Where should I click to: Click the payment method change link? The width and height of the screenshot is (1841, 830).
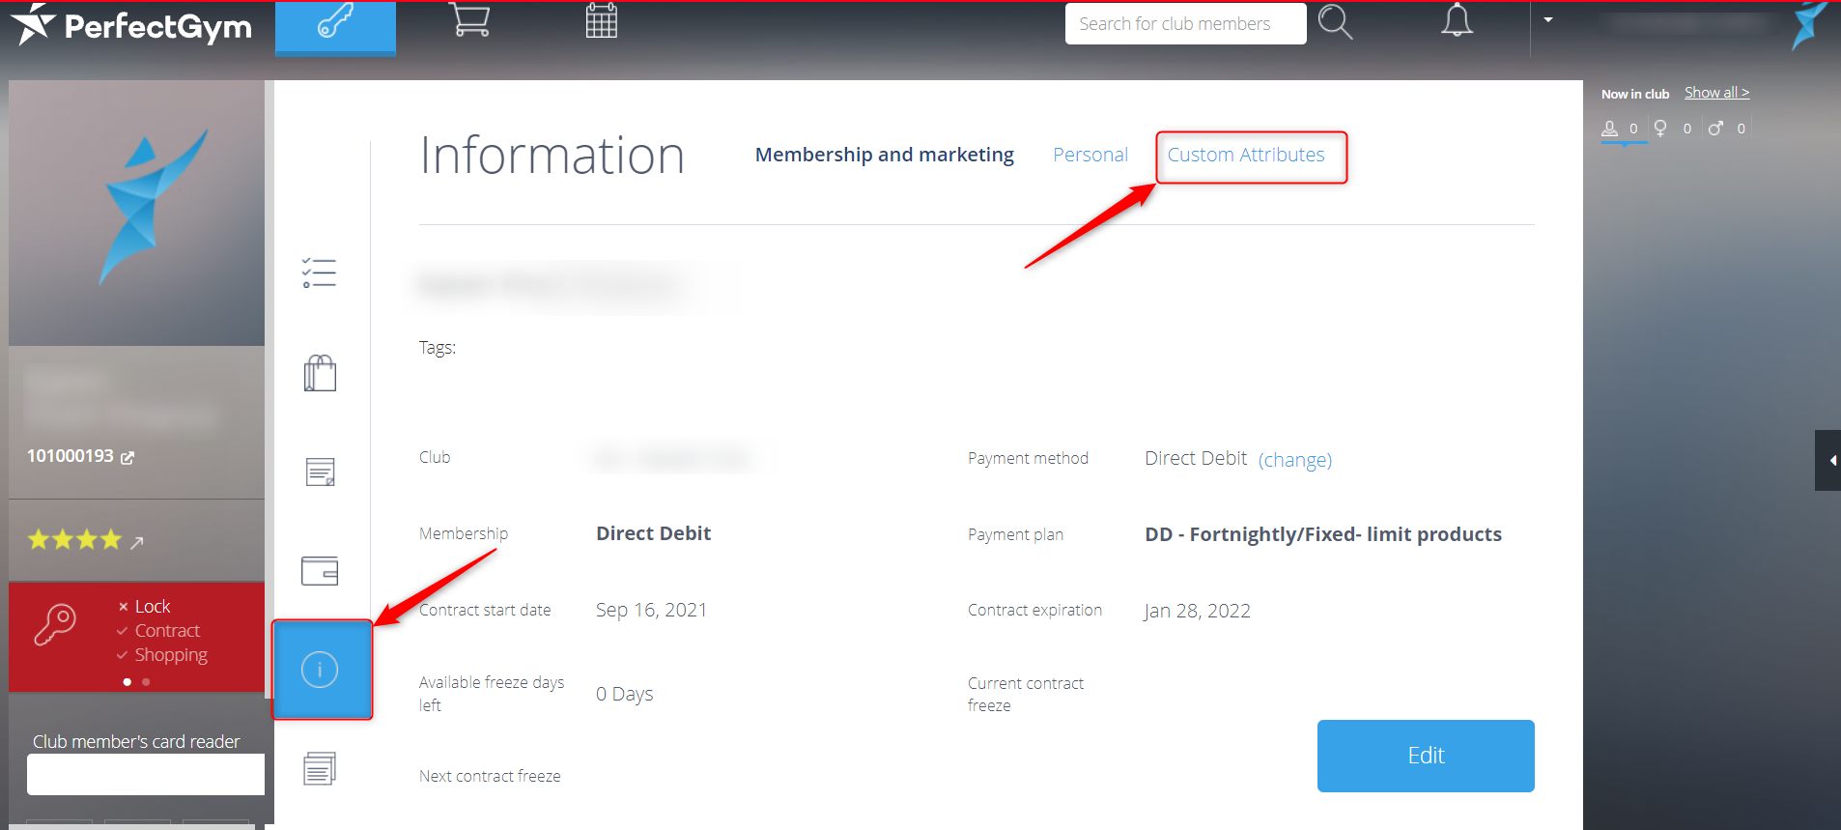click(x=1294, y=460)
